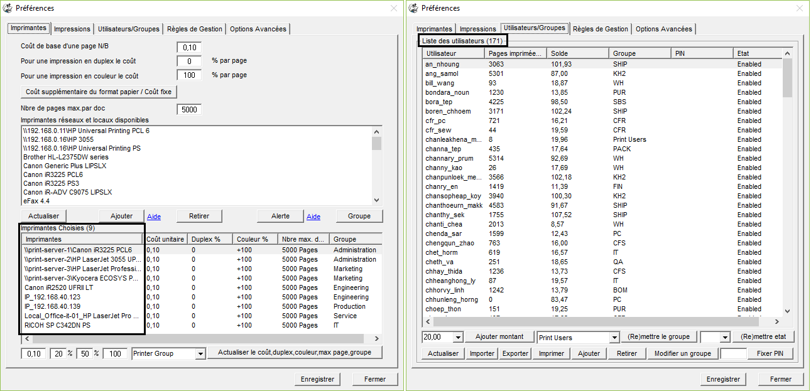
Task: Click the PIN input field
Action: point(734,353)
